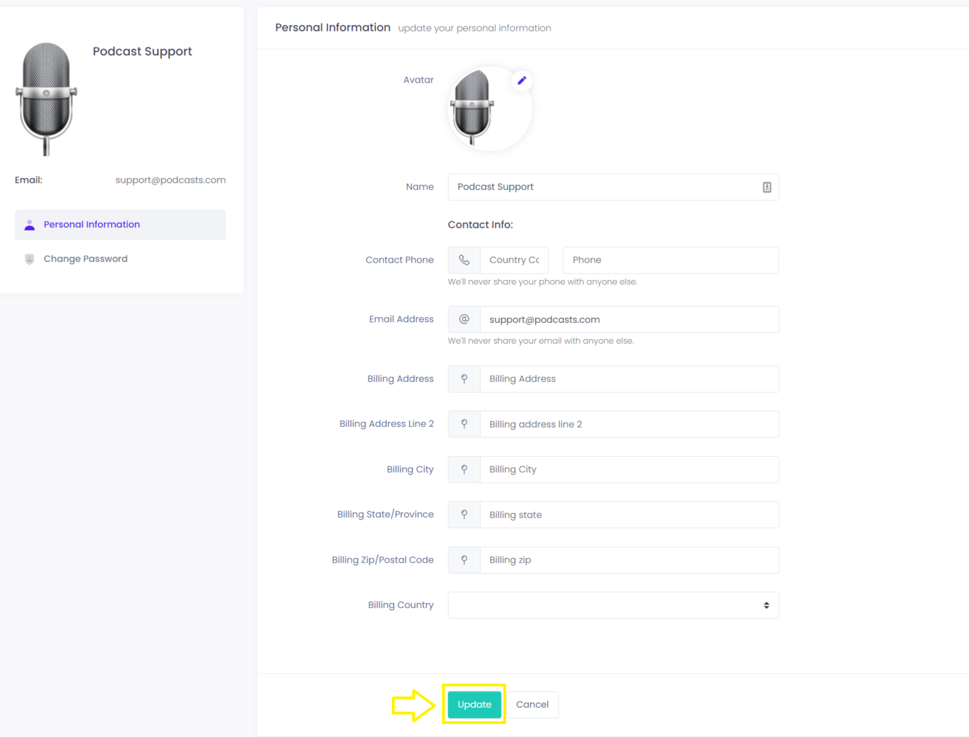Click 'We'll never share your email' hint
The height and width of the screenshot is (737, 969).
click(541, 341)
